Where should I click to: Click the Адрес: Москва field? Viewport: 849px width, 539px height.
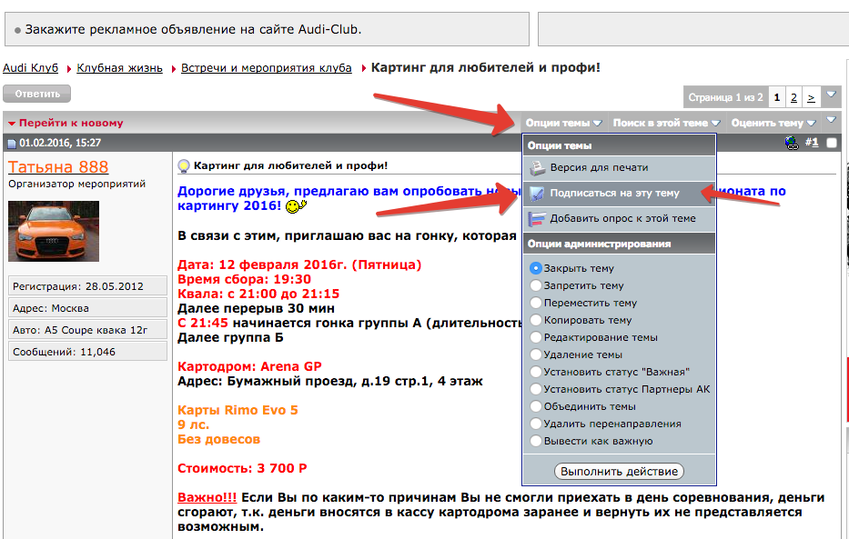coord(87,308)
